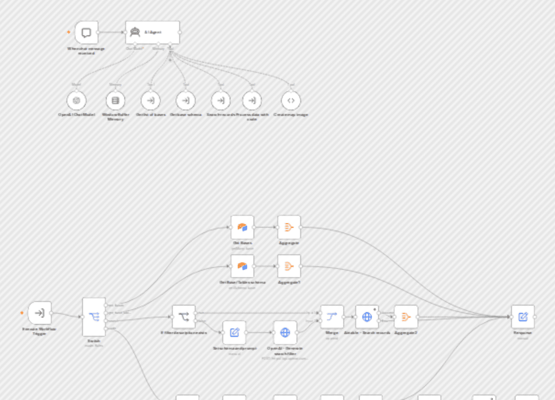Open the AI Agent node
Screen dimensions: 555x400
coord(153,33)
